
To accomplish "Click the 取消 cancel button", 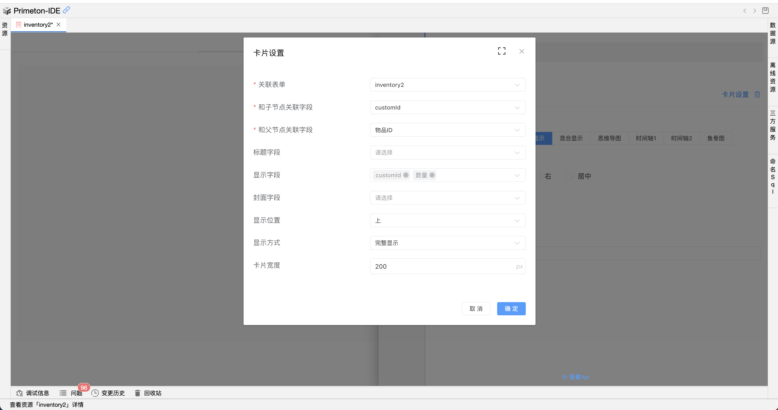I will click(476, 309).
